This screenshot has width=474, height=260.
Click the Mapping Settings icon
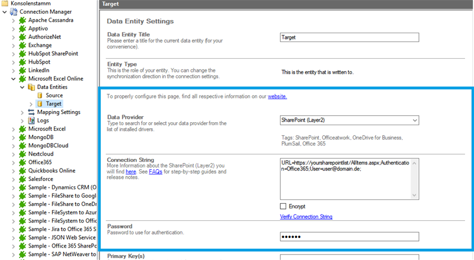[31, 112]
